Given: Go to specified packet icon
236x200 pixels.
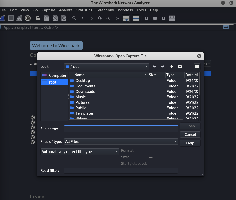Looking at the screenshot, I should (x=100, y=18).
